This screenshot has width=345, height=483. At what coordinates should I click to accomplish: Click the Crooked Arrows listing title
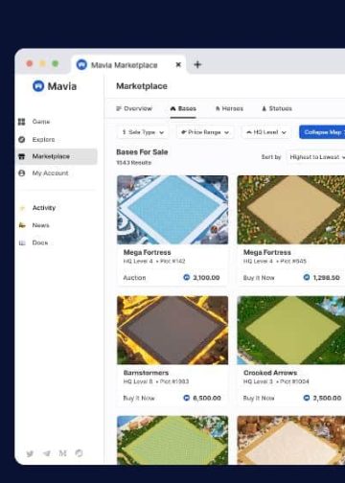270,373
